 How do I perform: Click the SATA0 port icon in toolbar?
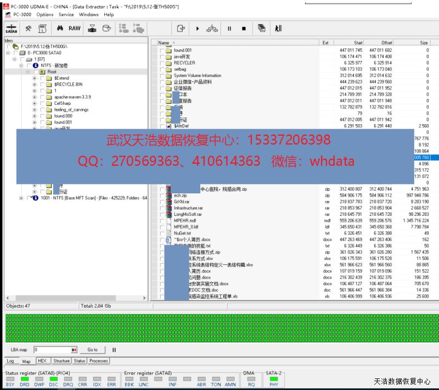pyautogui.click(x=11, y=29)
